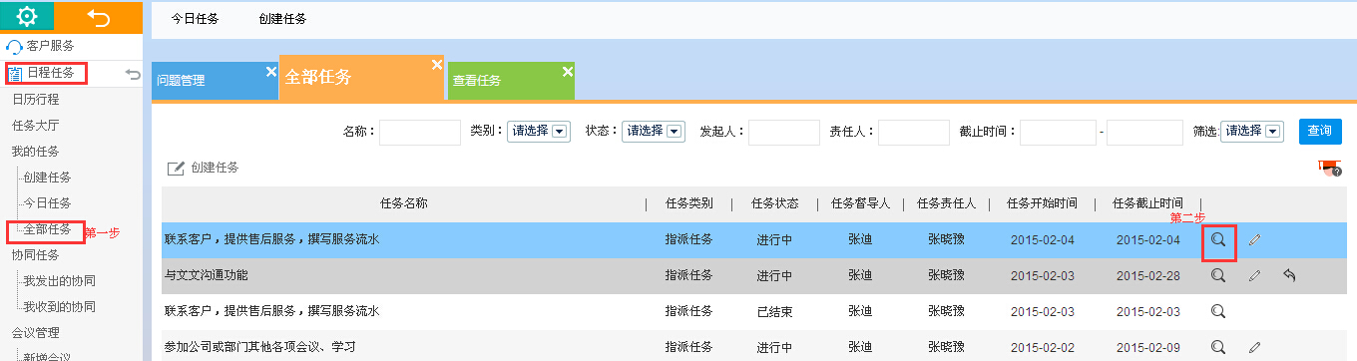Select 全部任务 in the sidebar

point(47,229)
